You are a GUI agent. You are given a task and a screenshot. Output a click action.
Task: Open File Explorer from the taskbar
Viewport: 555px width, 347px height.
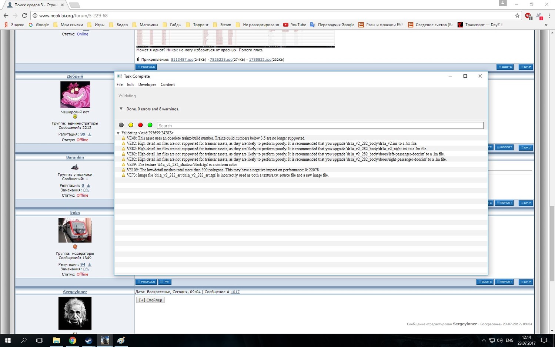56,340
